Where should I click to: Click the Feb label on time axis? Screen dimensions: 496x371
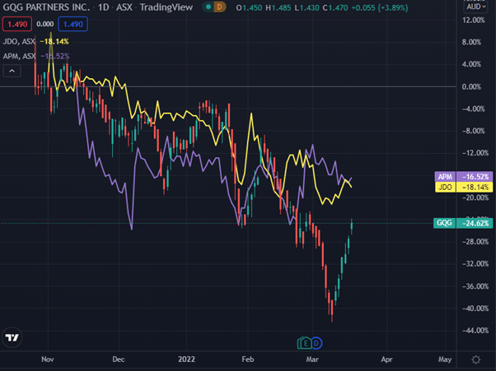tap(248, 359)
